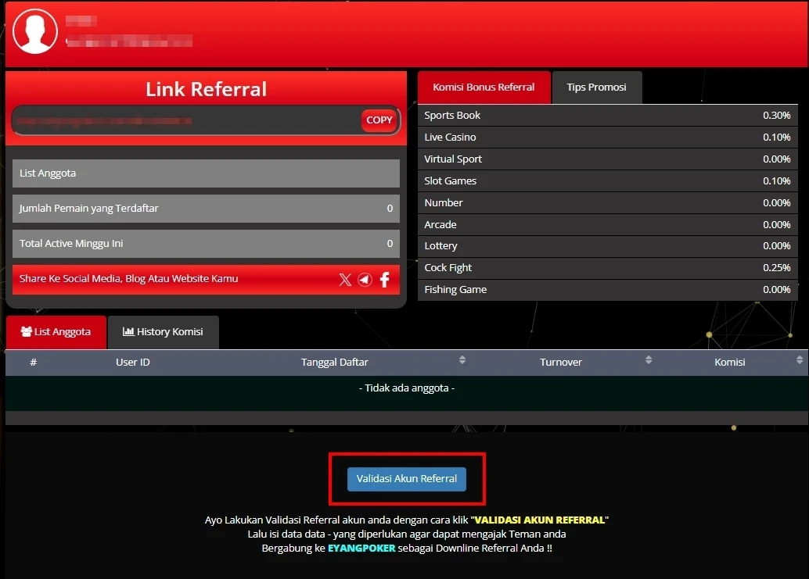Share referral link on Facebook
The height and width of the screenshot is (579, 809).
coord(384,280)
